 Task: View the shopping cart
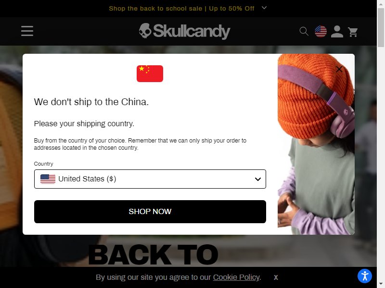(353, 32)
